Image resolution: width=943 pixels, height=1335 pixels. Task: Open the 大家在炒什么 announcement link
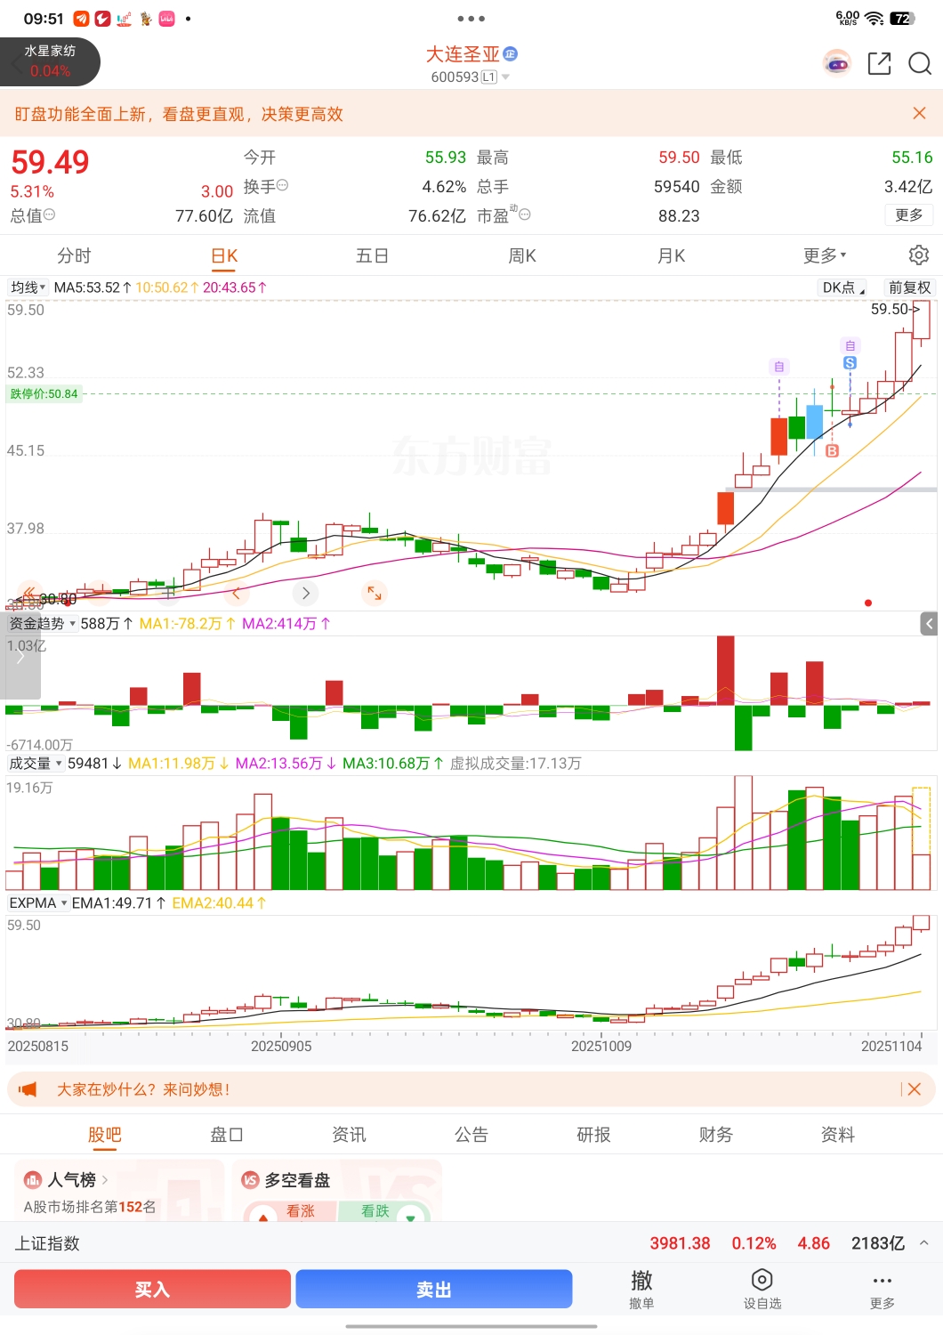[x=143, y=1089]
